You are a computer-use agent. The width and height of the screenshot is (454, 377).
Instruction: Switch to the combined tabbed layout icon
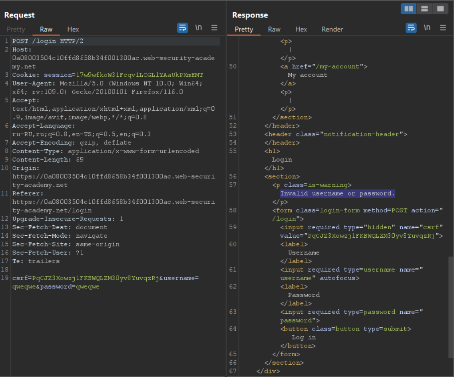440,9
